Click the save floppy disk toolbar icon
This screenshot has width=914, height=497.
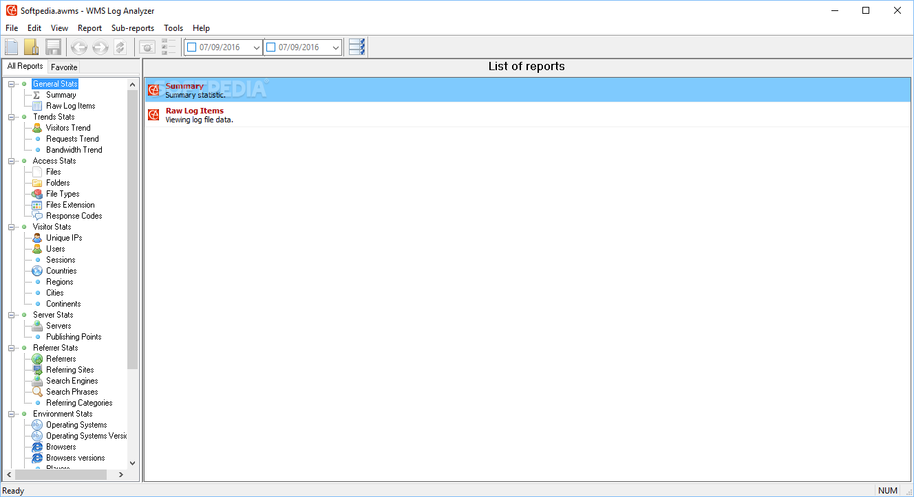[x=53, y=47]
